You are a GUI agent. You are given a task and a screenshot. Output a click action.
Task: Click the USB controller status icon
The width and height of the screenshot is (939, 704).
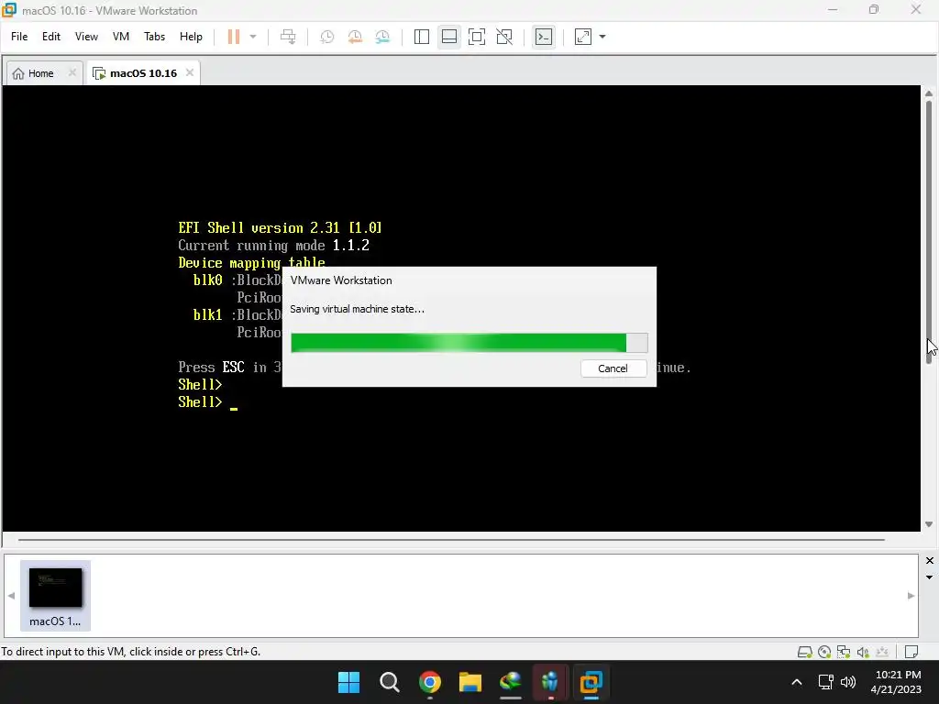tap(882, 652)
